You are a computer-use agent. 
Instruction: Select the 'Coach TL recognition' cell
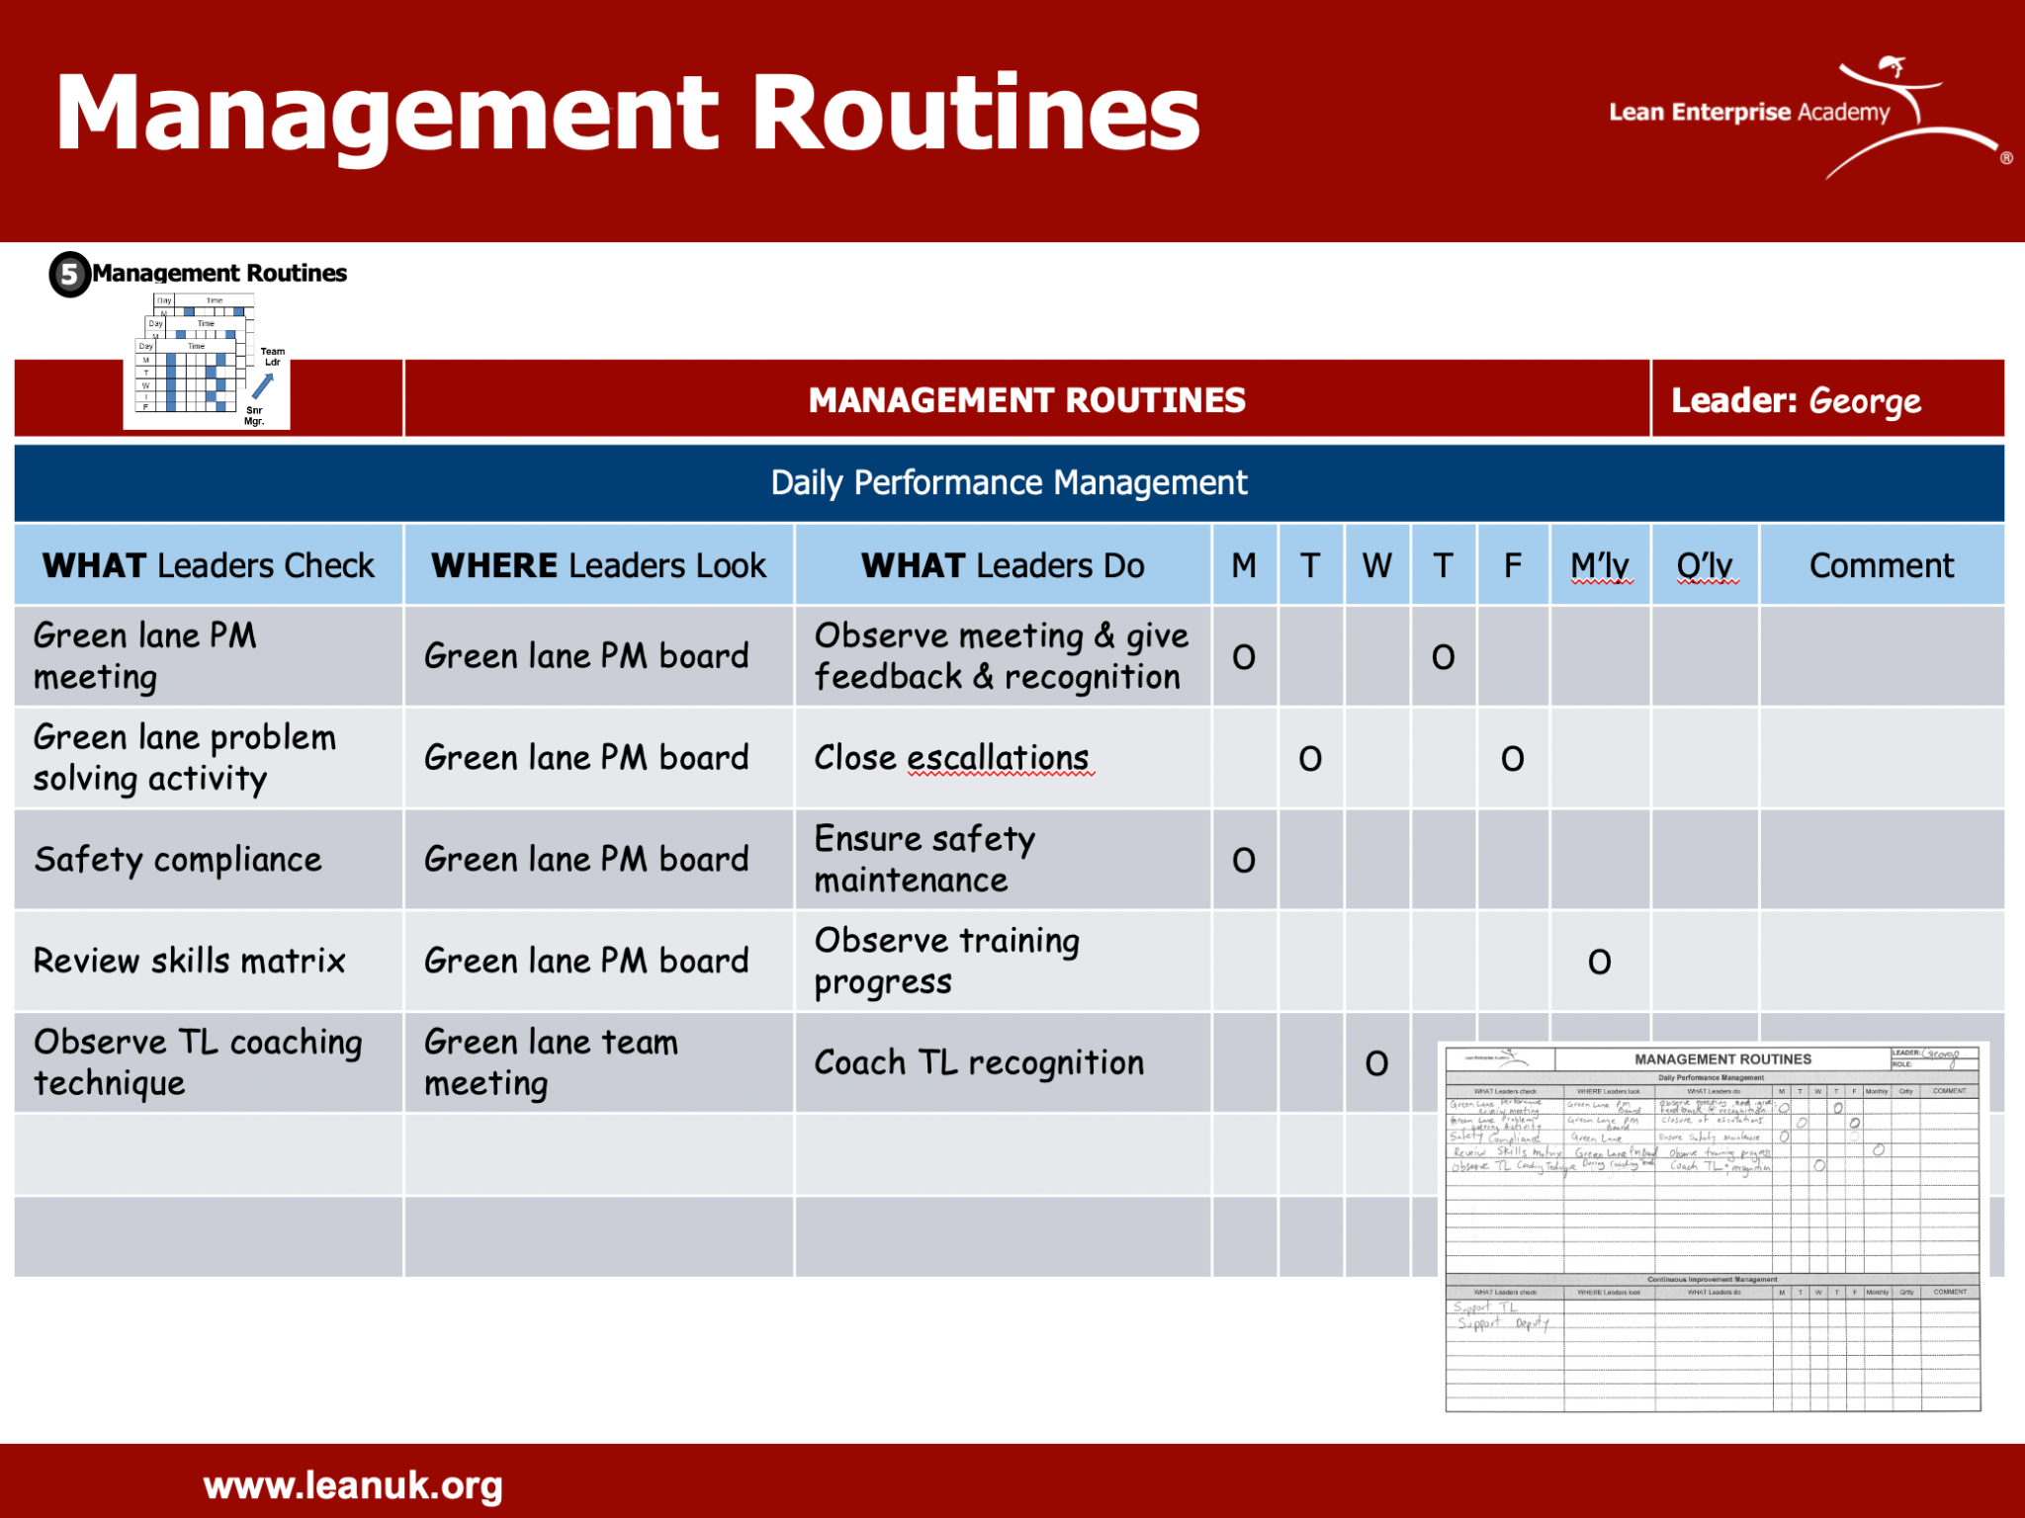pos(1004,1062)
